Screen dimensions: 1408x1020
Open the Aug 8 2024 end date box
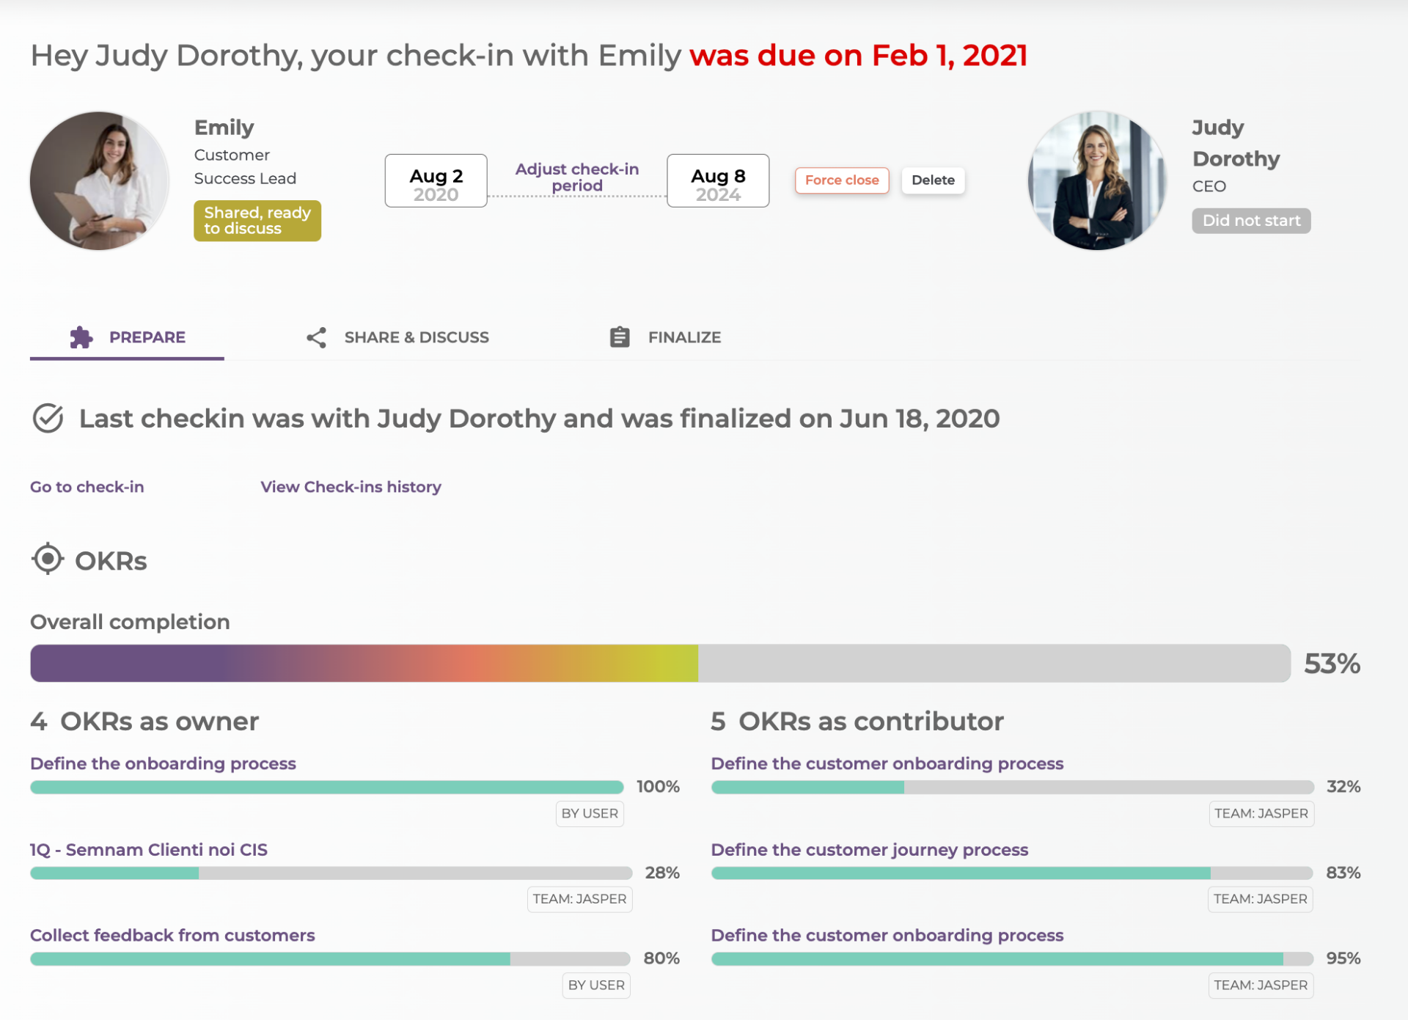(717, 181)
